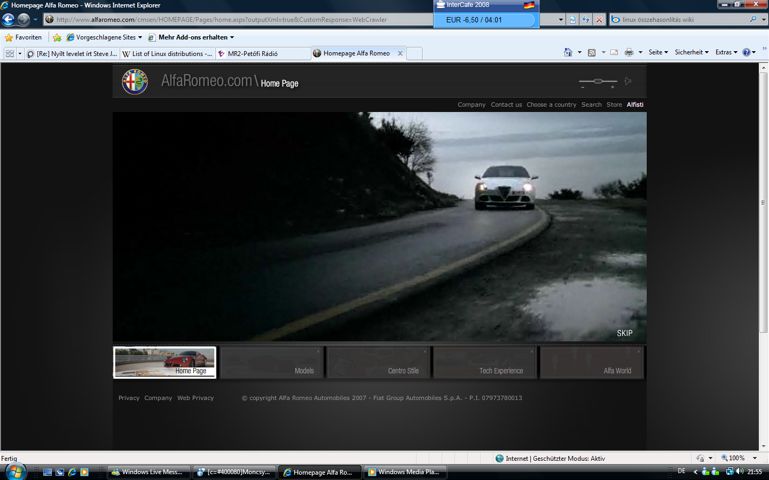Viewport: 769px width, 480px height.
Task: Click the speaker icon in page header
Action: tap(628, 81)
